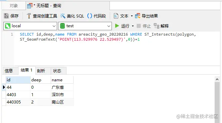Click into the SQL editor on the SELECT line
Screen dimensions: 222x123
(108, 34)
